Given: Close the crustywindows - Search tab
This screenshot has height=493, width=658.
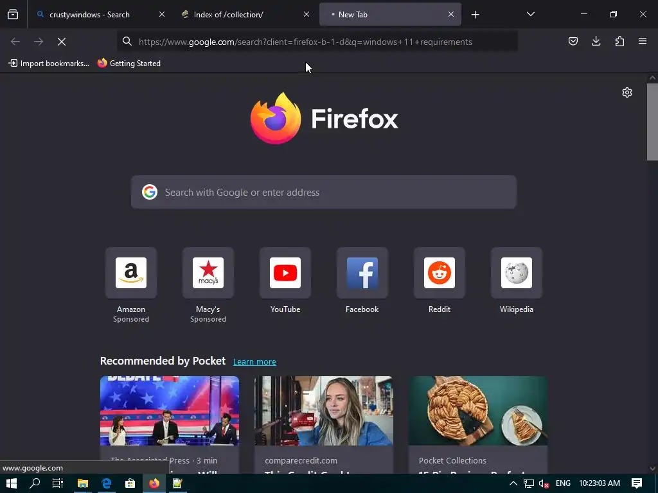Looking at the screenshot, I should (x=161, y=14).
